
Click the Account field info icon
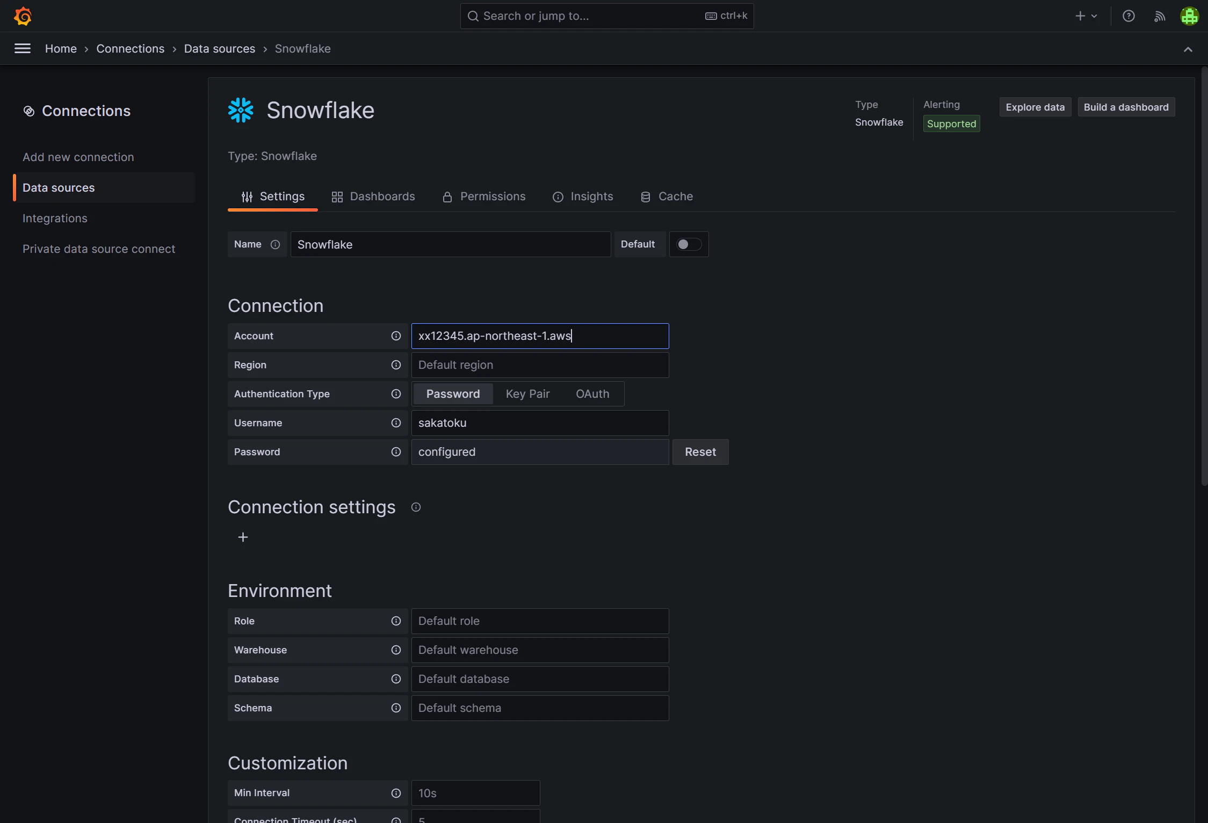click(396, 336)
